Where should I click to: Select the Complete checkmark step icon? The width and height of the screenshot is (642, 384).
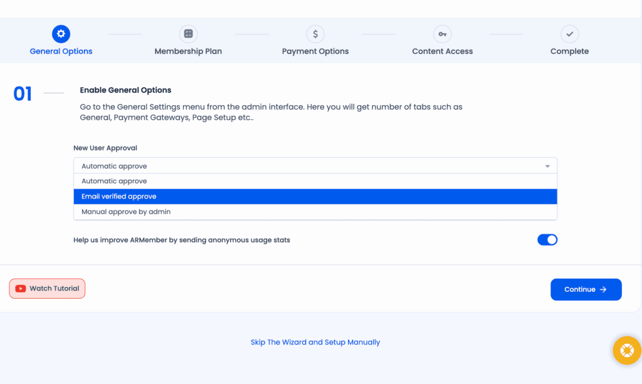(x=569, y=34)
